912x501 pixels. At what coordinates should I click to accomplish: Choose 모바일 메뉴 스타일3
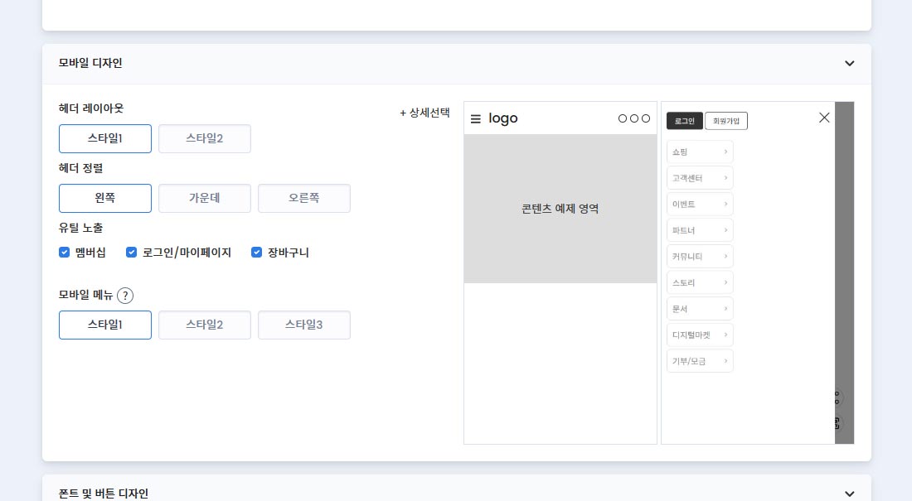[304, 325]
